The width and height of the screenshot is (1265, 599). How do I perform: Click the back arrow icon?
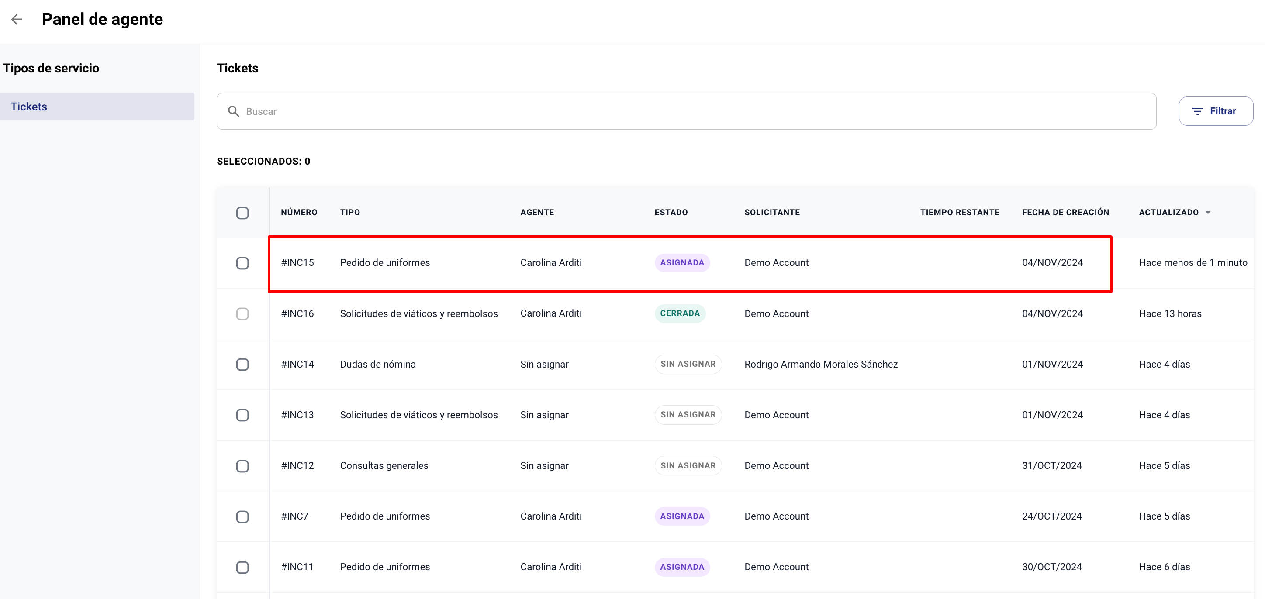17,20
